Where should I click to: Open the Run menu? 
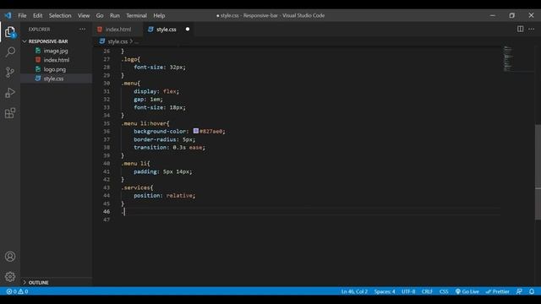point(115,15)
